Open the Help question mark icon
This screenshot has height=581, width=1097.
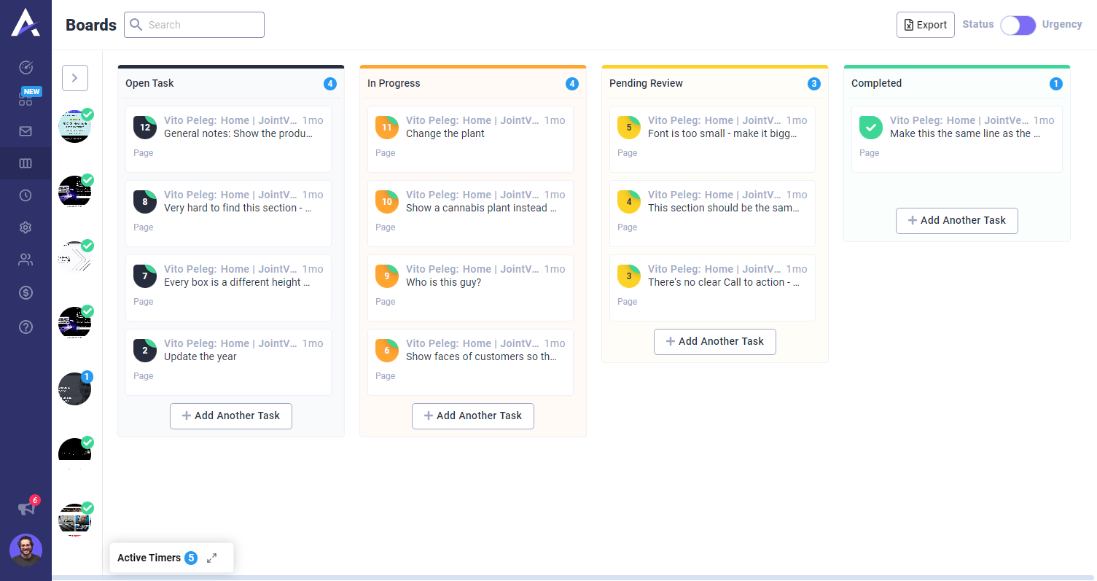[x=26, y=327]
